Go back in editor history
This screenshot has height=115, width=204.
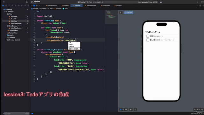tap(40, 6)
